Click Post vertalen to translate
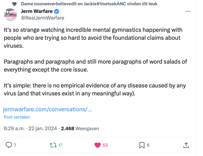This screenshot has width=203, height=156. coord(17,117)
